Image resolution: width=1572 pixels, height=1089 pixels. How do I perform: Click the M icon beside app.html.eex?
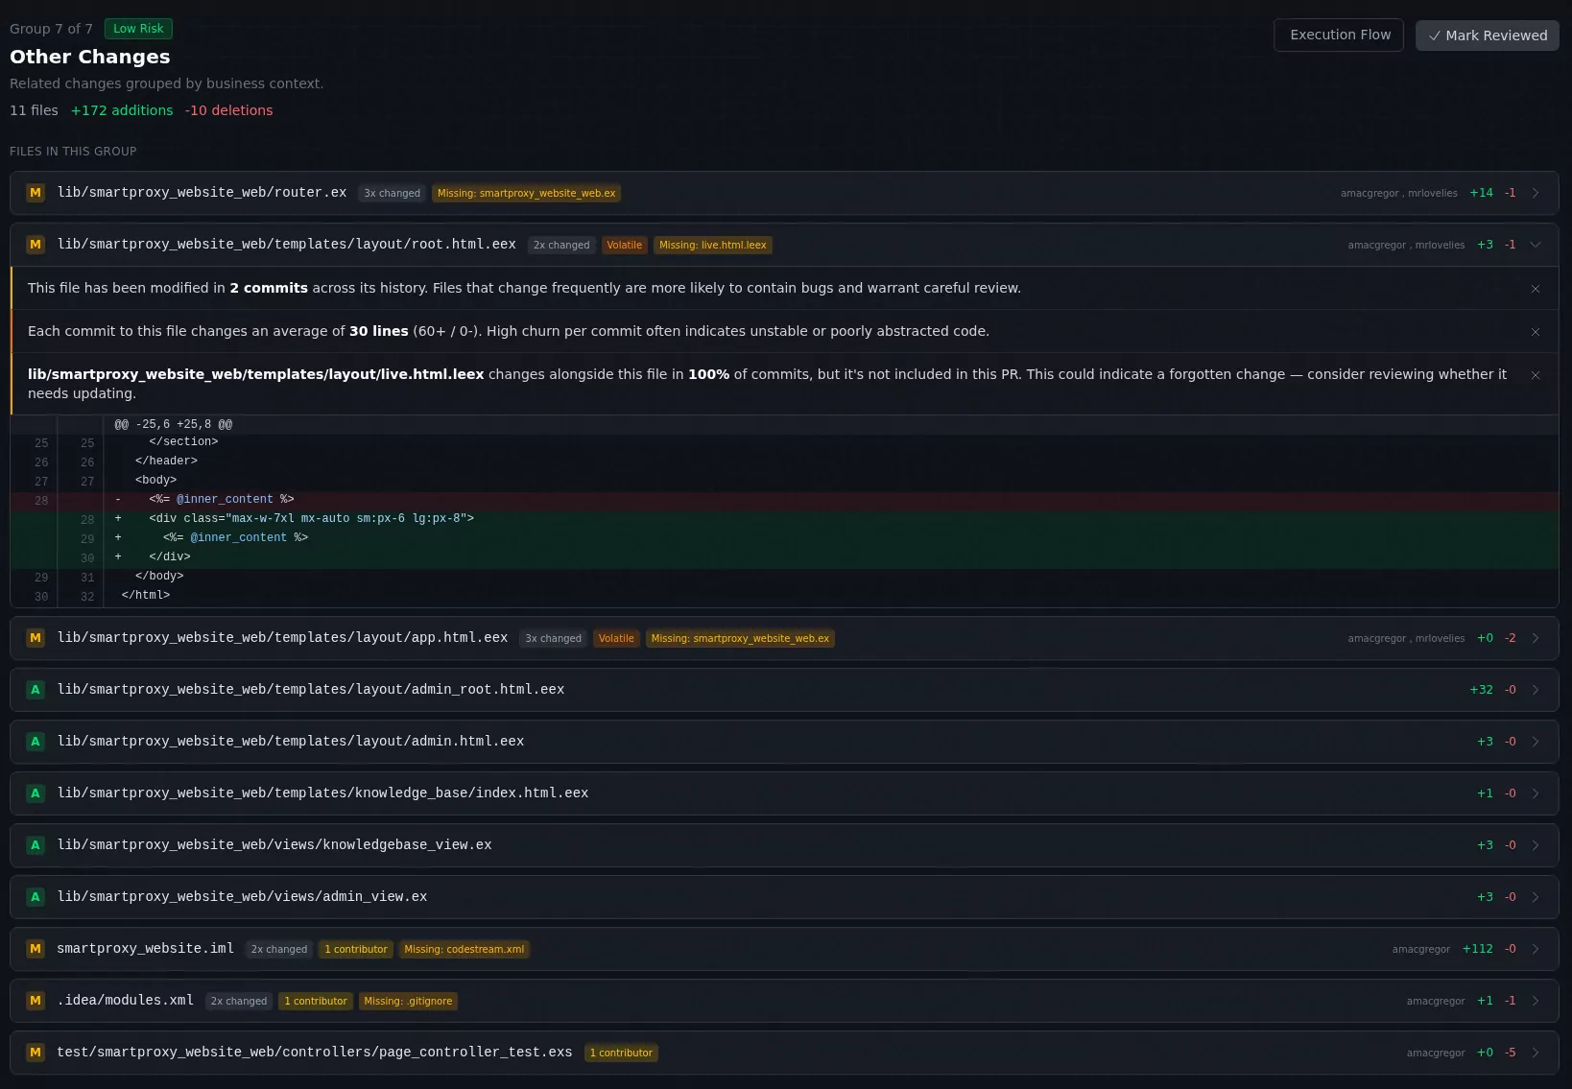pos(36,637)
